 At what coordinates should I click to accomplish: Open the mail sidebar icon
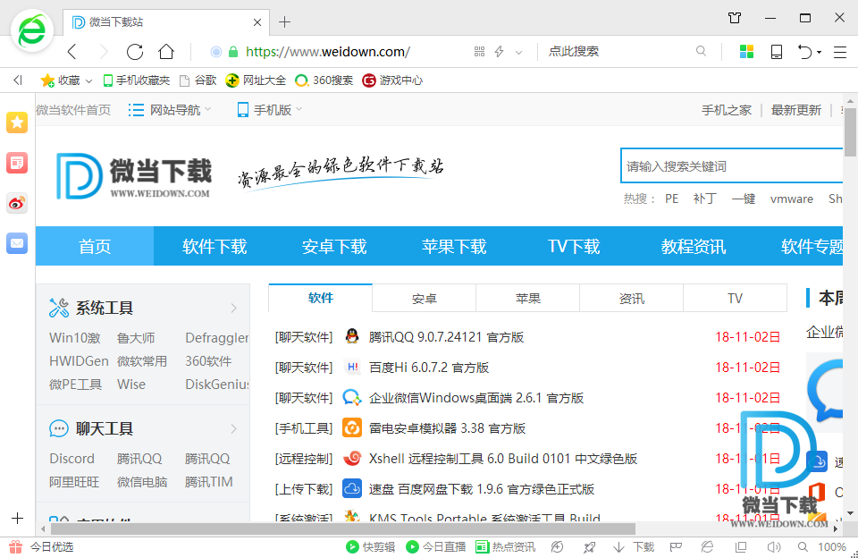17,243
